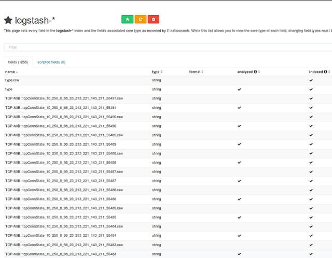Click the field name ending in 55486 without .raw
The height and width of the screenshot is (258, 332).
coord(61,199)
